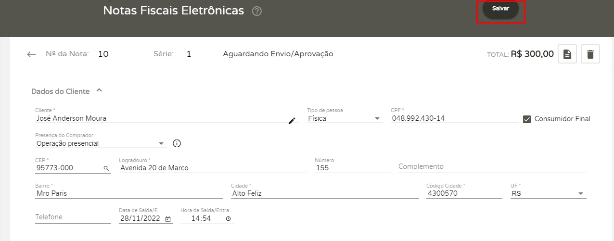This screenshot has width=614, height=241.
Task: Click the CPF field
Action: [x=454, y=118]
